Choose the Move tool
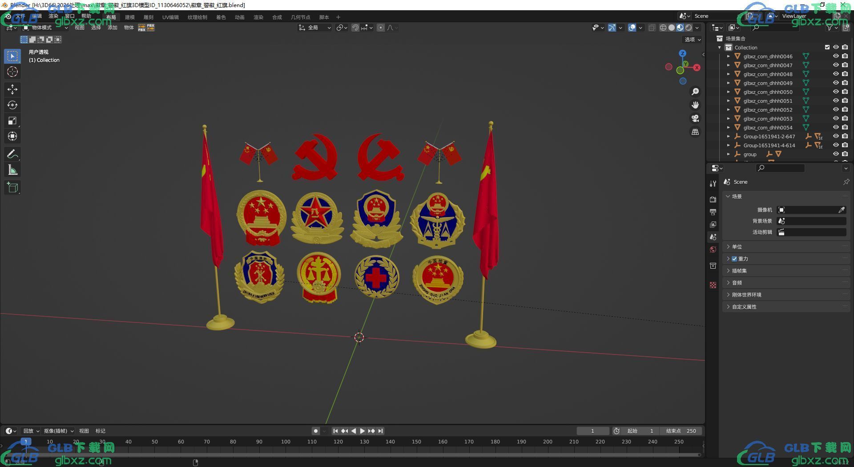Image resolution: width=854 pixels, height=467 pixels. [12, 89]
